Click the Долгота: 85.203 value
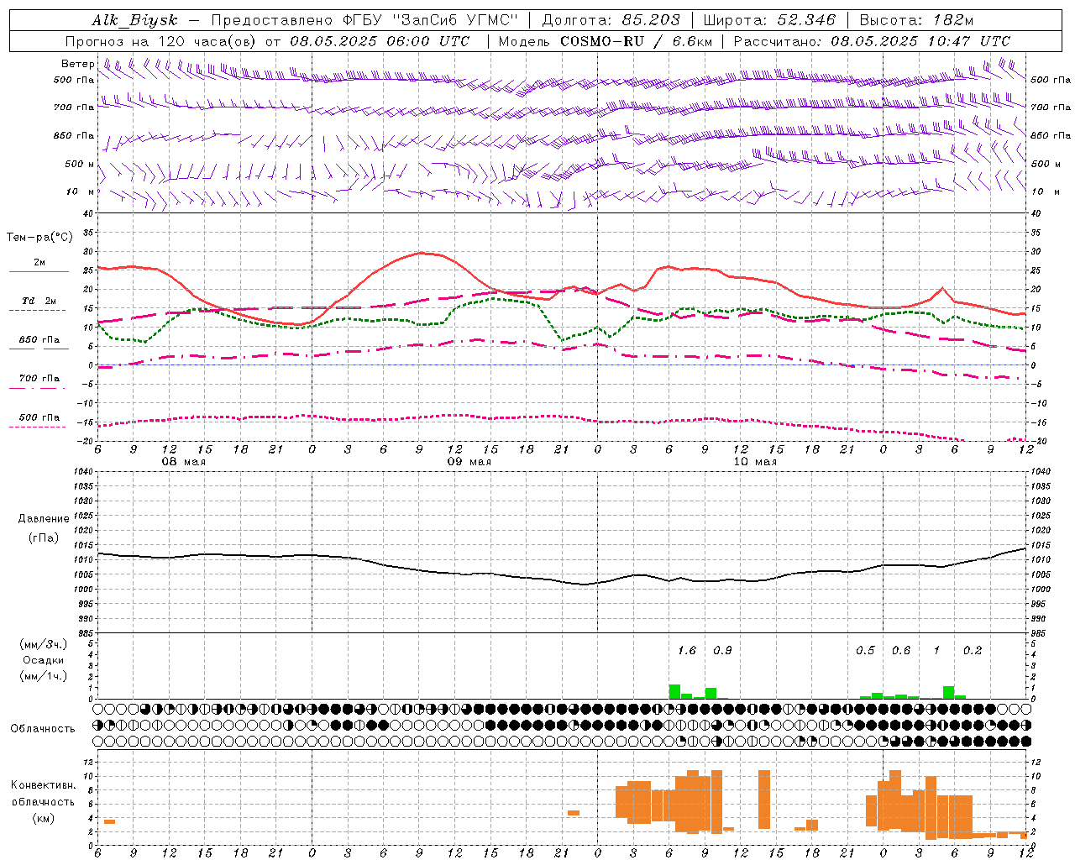 click(611, 20)
